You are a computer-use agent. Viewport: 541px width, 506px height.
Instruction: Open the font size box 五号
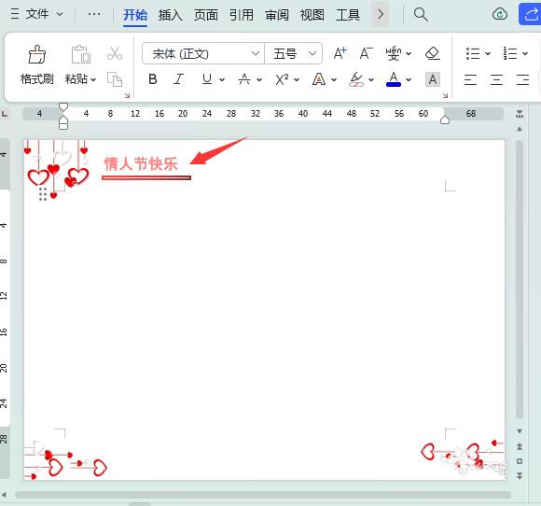[x=293, y=53]
